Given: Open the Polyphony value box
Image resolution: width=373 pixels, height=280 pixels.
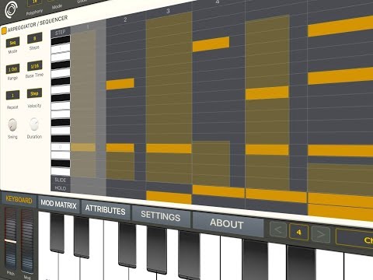Looking at the screenshot, I should click(34, 2).
